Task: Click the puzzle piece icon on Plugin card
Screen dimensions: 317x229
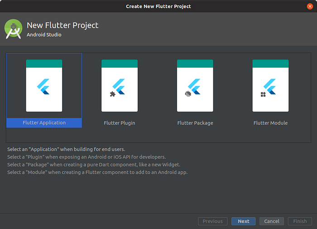Action: (x=113, y=94)
